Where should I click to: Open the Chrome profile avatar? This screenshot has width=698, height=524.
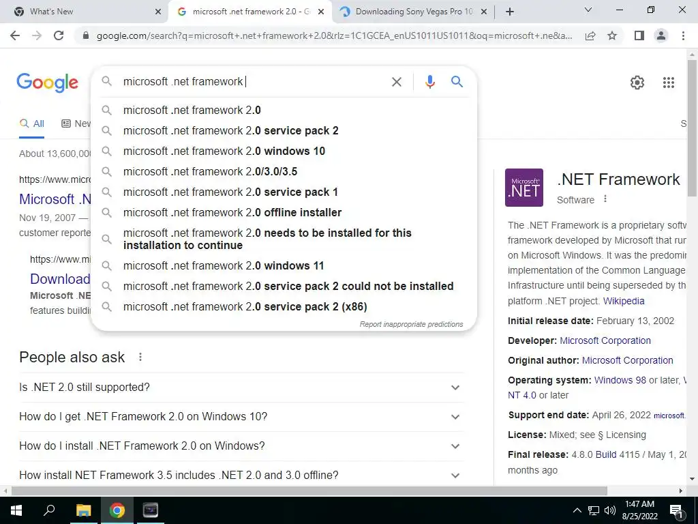point(661,35)
